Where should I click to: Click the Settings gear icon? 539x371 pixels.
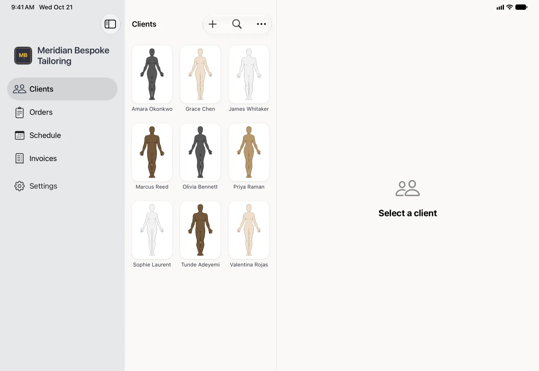(x=19, y=186)
